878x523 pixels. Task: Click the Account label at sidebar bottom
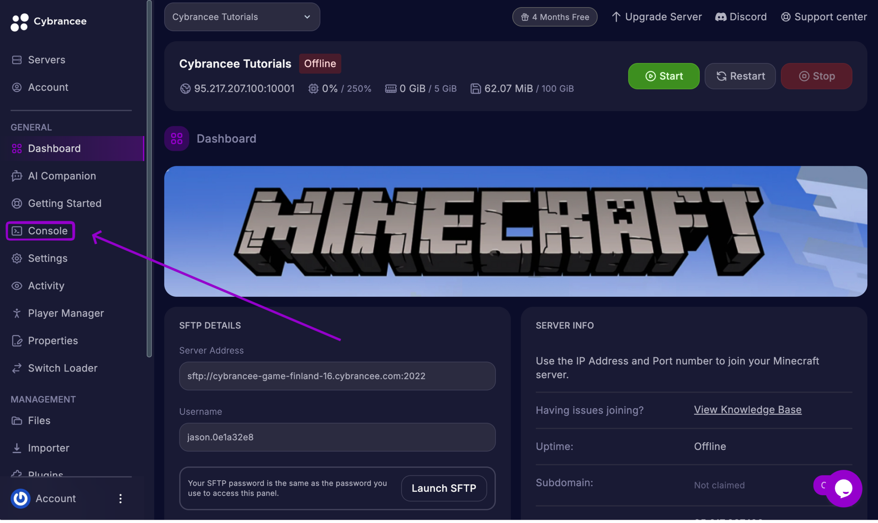coord(56,499)
